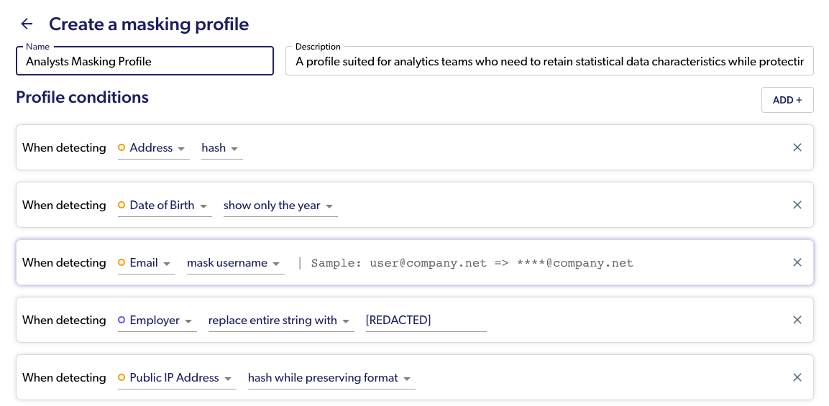Viewport: 829px width, 406px height.
Task: Open the hash masking method dropdown
Action: (x=221, y=148)
